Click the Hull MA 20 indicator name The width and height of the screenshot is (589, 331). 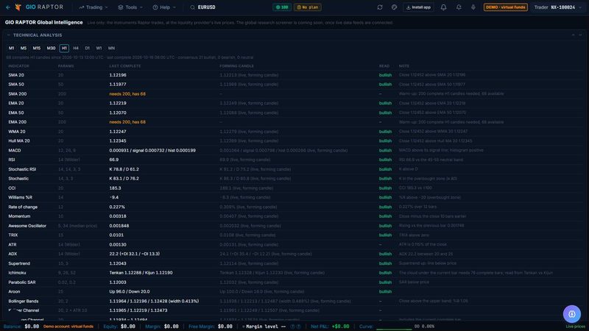click(x=19, y=140)
